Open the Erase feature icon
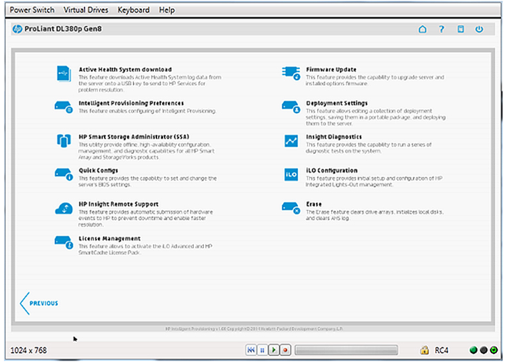Image resolution: width=505 pixels, height=364 pixels. [291, 208]
